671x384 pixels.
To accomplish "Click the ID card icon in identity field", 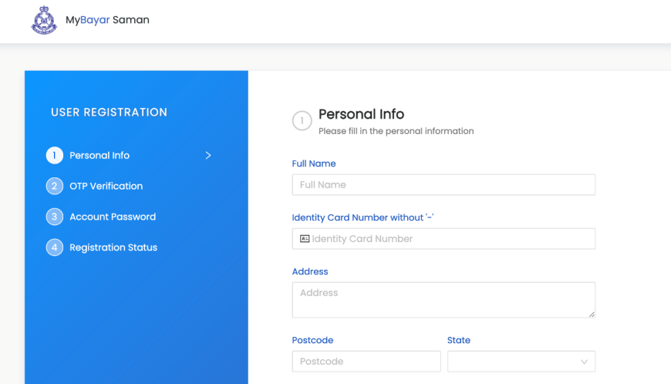I will pos(305,238).
